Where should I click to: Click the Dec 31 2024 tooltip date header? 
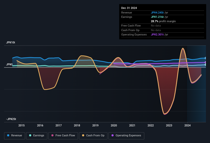[129, 8]
